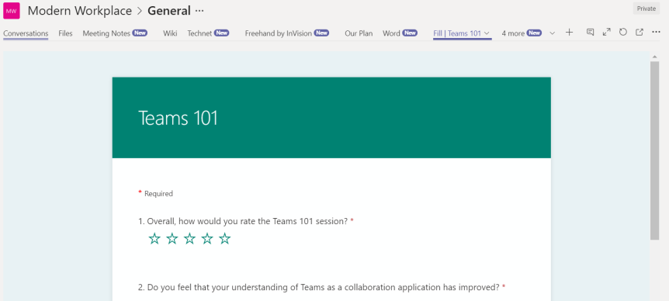Pop out the tab to website

(640, 32)
